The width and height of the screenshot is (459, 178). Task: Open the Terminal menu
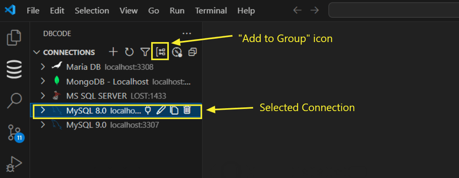[211, 11]
